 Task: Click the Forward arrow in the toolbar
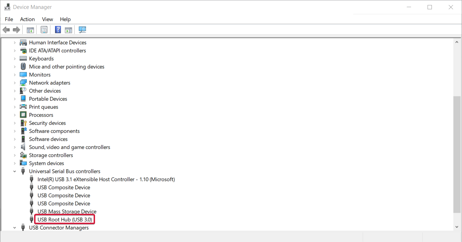16,30
